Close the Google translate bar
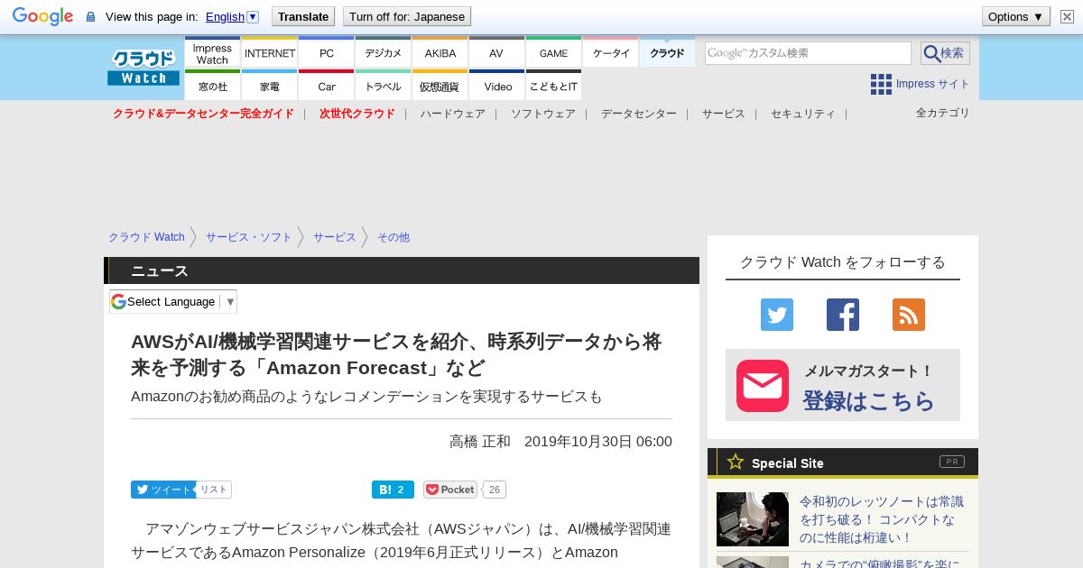The image size is (1083, 568). 1067,16
